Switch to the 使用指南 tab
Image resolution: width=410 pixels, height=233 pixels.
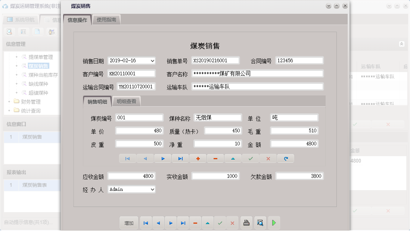[x=107, y=19]
